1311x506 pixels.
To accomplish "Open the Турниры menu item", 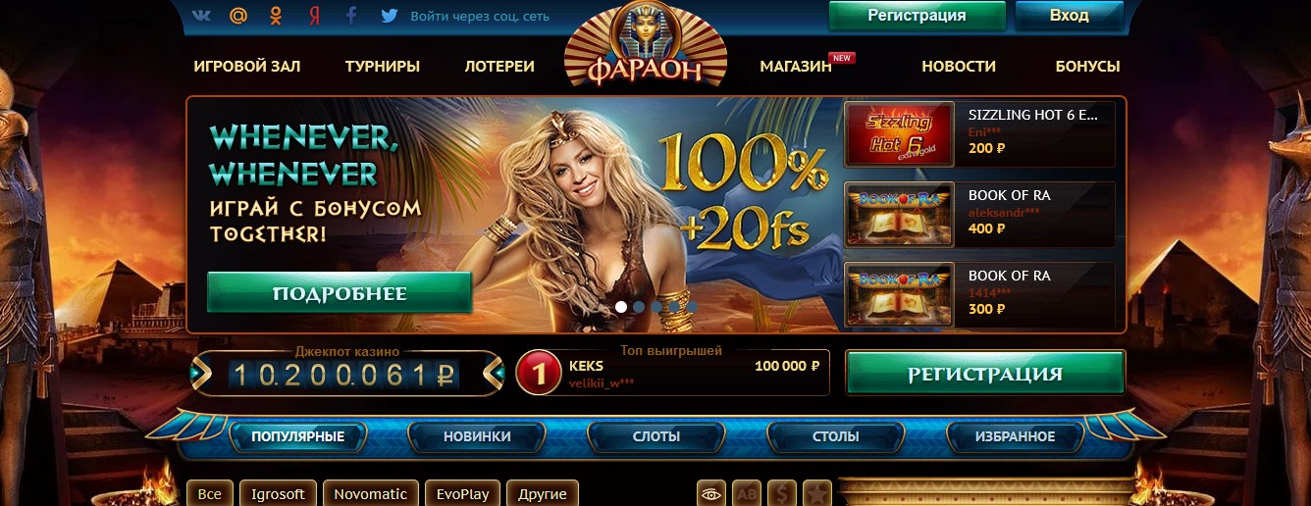I will pos(383,67).
